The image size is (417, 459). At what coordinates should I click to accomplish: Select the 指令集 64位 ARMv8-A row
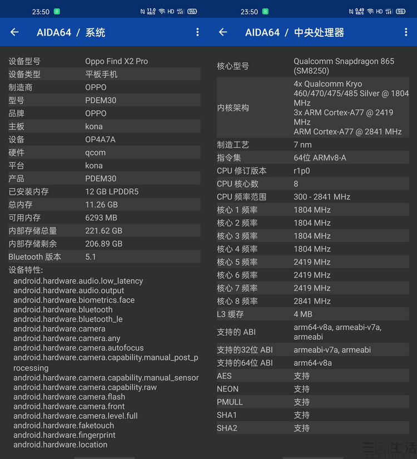pyautogui.click(x=313, y=158)
